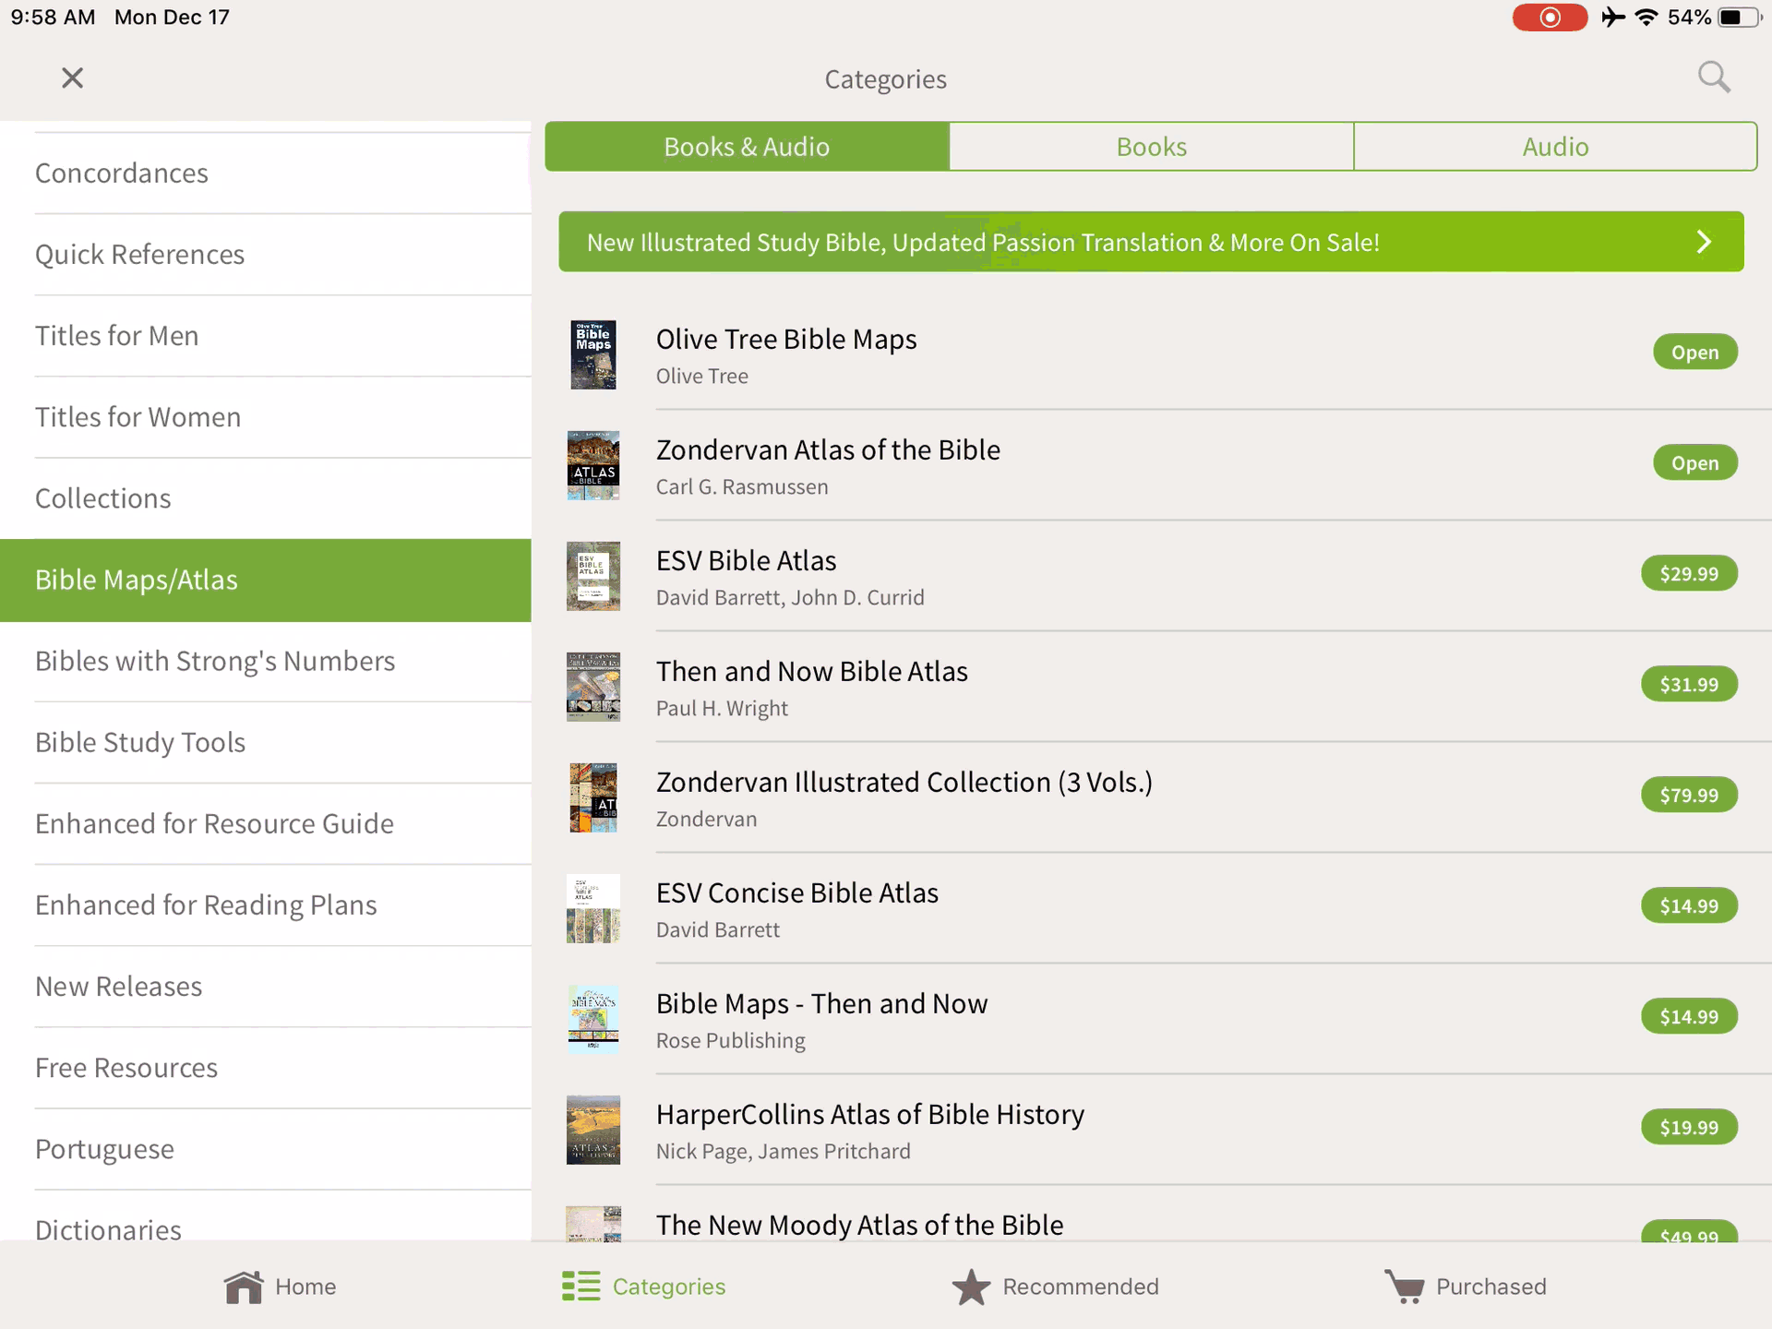The height and width of the screenshot is (1329, 1772).
Task: Go to Home via house icon
Action: click(x=244, y=1287)
